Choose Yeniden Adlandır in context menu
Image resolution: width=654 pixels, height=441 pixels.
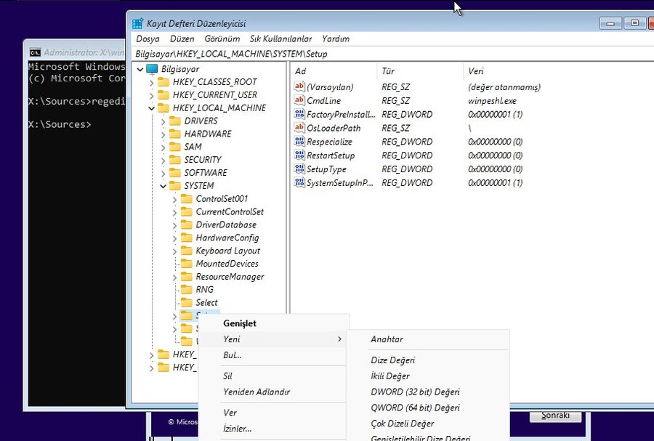pos(273,392)
